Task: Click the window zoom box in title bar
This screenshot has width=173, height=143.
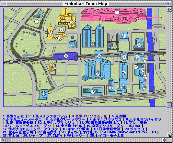Action: pos(167,4)
